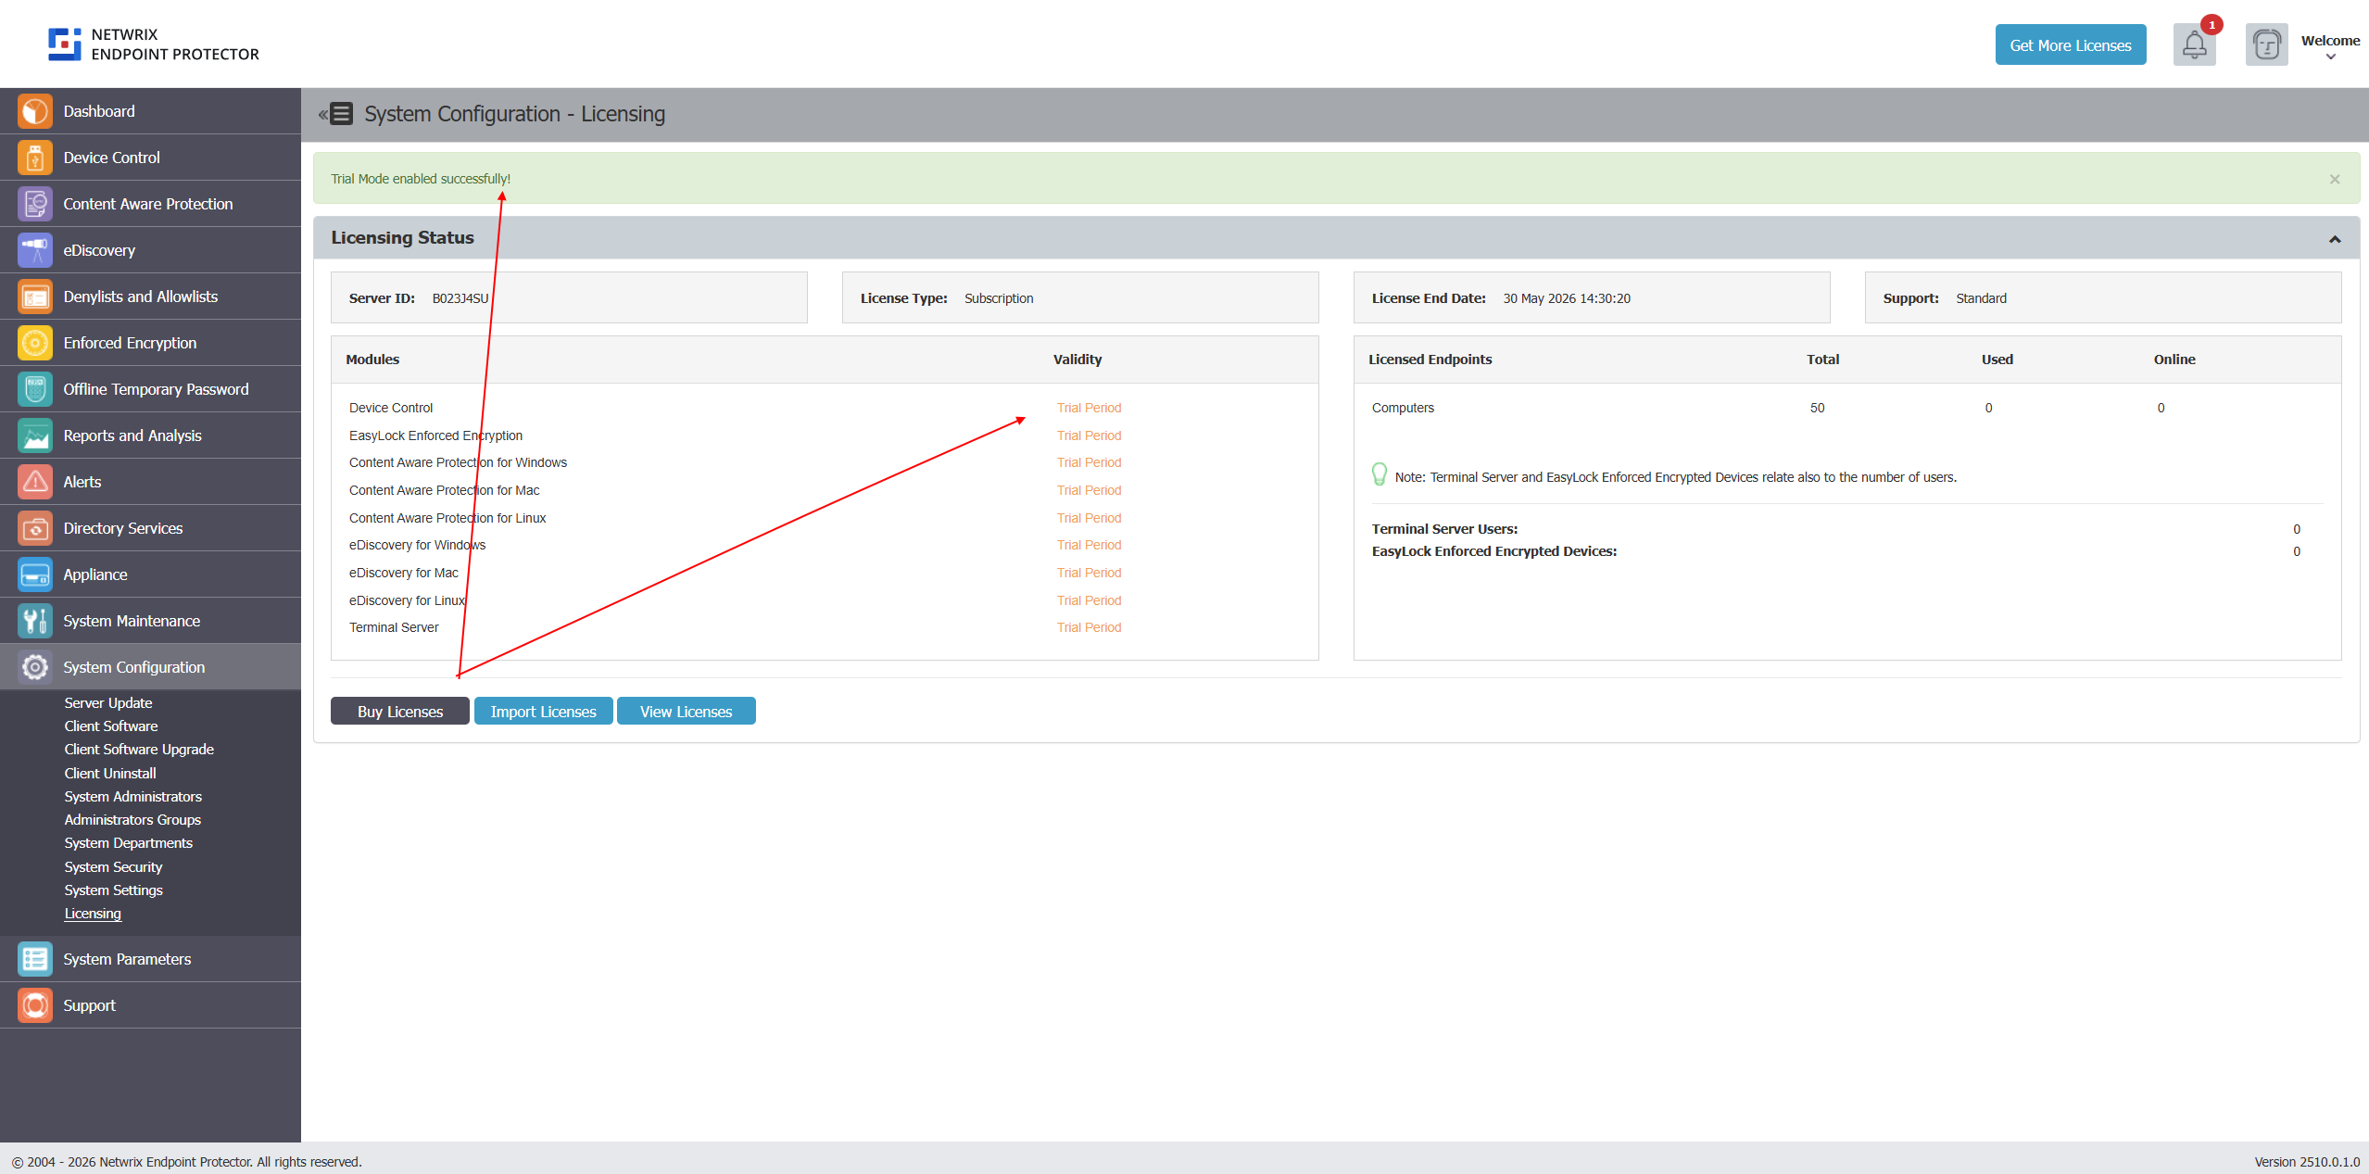Screen dimensions: 2369x1174
Task: Click the Netwrix Endpoint Protector logo
Action: (x=154, y=44)
